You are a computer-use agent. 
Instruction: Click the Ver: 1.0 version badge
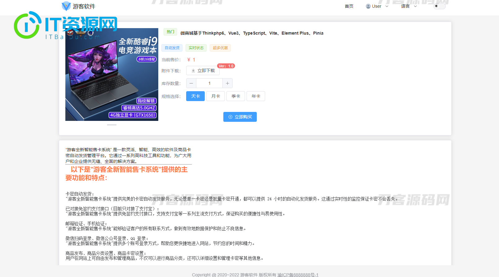226,66
